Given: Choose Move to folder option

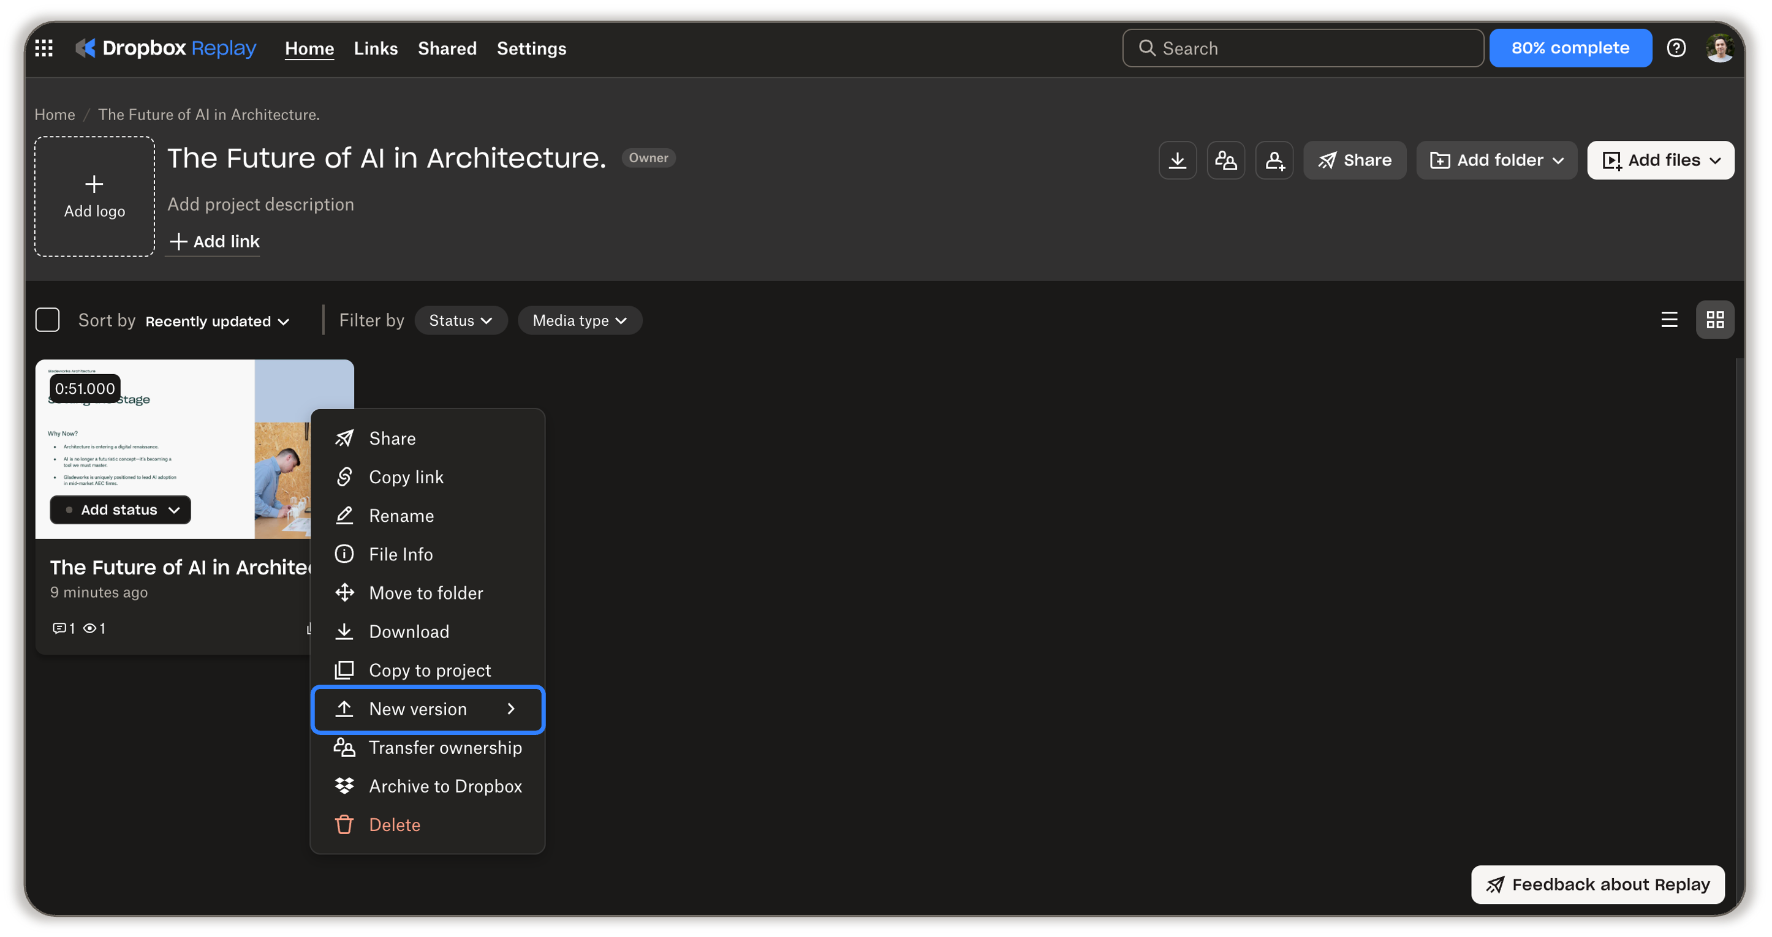Looking at the screenshot, I should (x=427, y=593).
